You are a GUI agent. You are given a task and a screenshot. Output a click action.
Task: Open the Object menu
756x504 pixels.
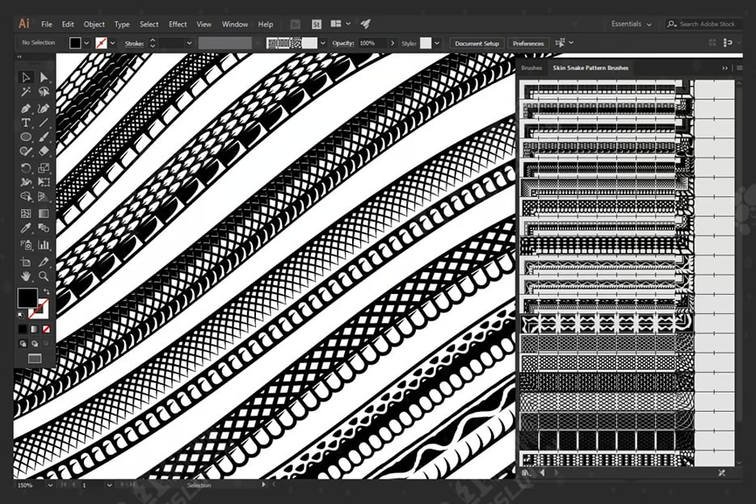pyautogui.click(x=94, y=24)
